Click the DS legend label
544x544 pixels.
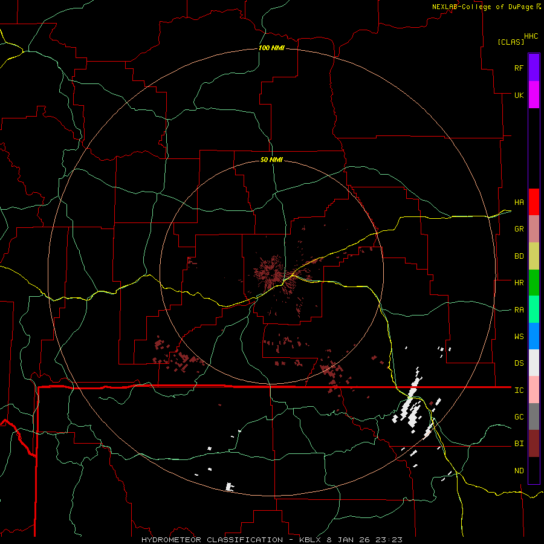click(519, 363)
